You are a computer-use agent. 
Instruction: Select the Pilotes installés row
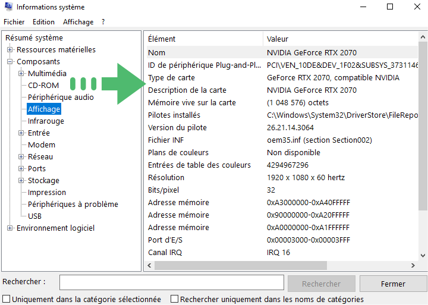click(282, 115)
